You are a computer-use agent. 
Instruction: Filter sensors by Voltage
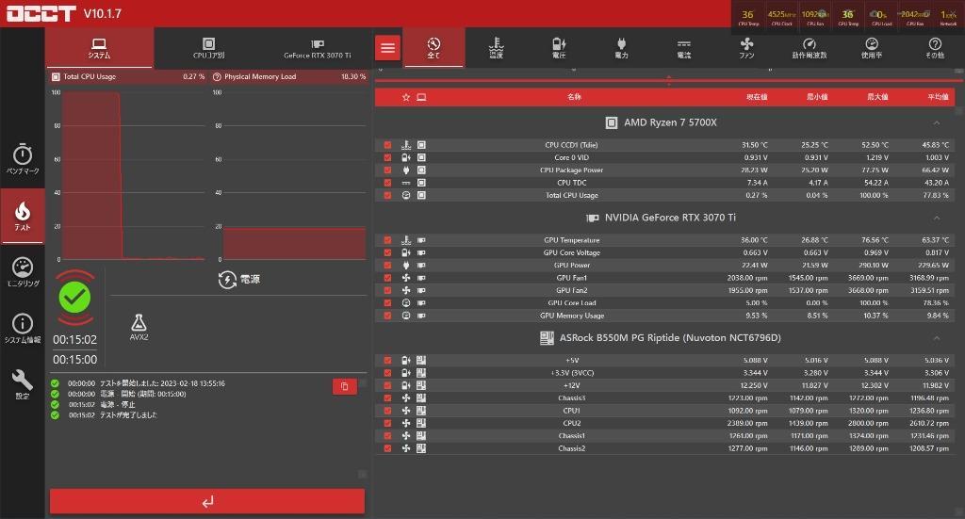[559, 47]
